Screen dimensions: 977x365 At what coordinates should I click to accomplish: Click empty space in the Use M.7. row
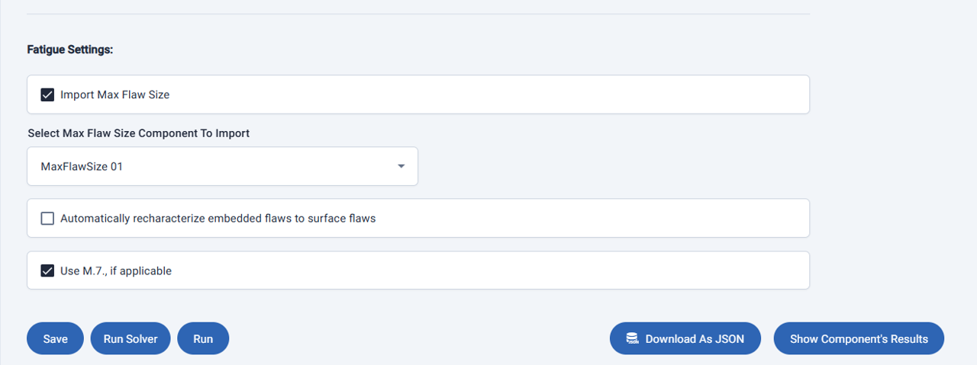(x=496, y=271)
